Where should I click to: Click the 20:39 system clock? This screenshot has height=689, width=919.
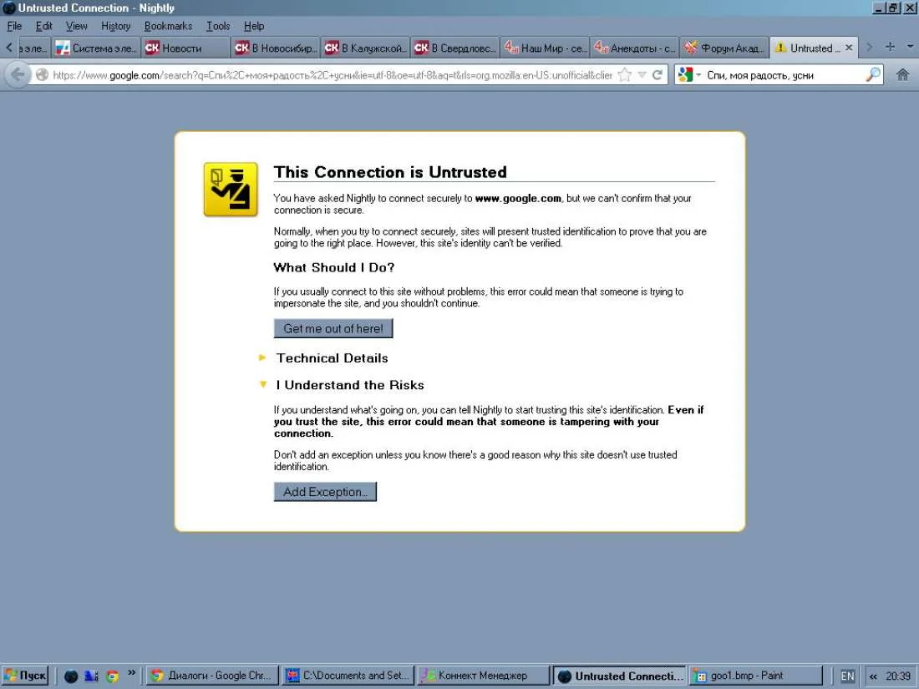point(898,676)
